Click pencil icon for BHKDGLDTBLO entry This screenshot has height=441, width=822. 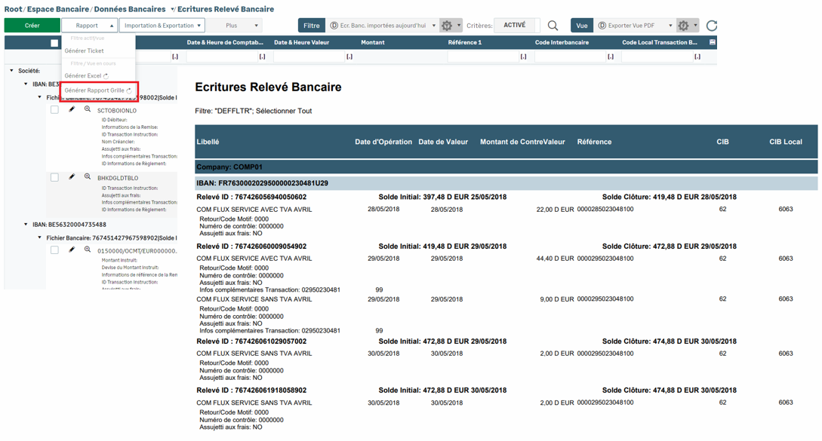72,177
